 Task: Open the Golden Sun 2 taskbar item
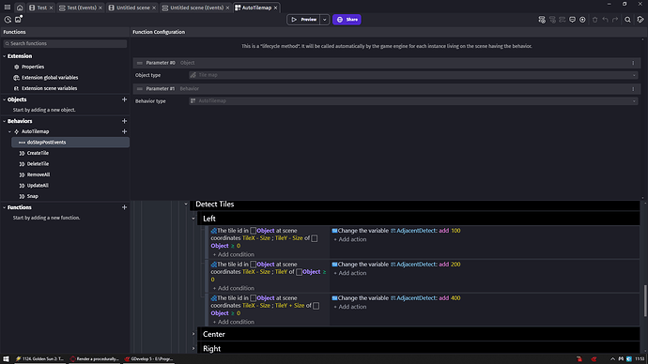click(x=40, y=359)
